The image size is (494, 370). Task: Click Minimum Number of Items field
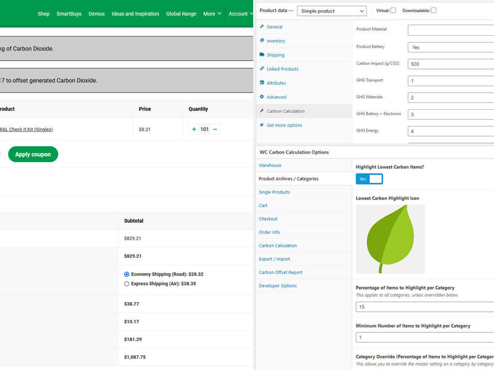click(x=425, y=337)
